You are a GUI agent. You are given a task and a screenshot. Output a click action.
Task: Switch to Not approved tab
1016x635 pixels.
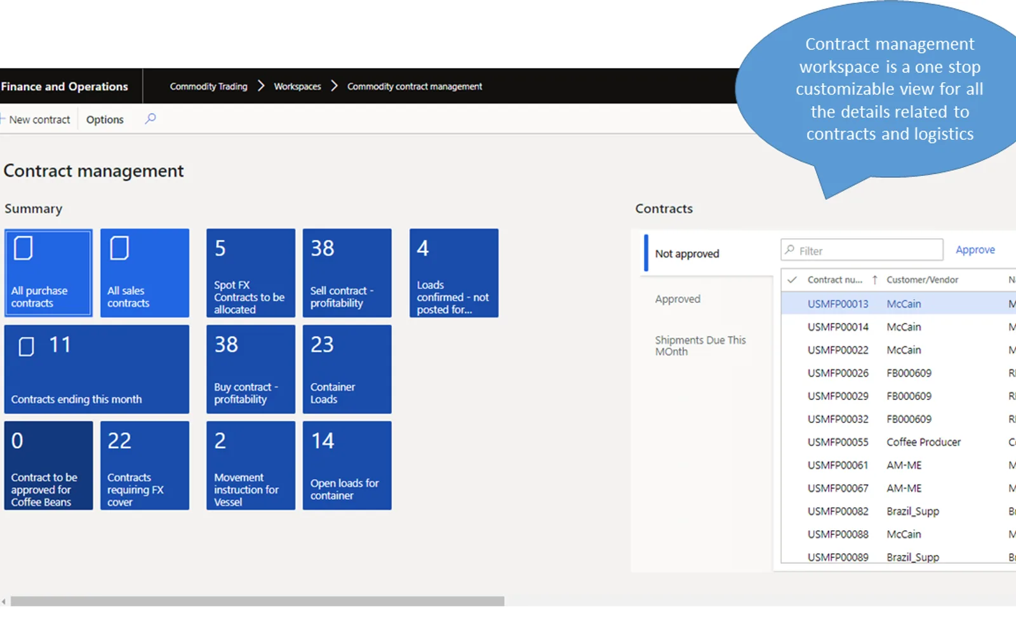708,253
